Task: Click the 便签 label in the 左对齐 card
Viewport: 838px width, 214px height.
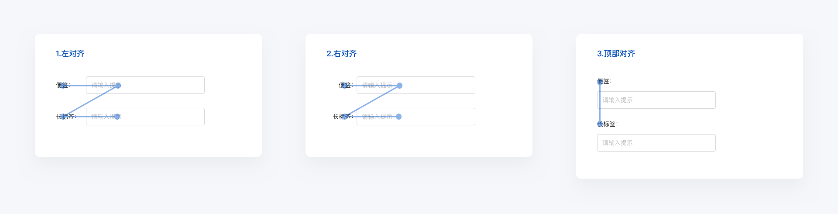Action: [x=62, y=85]
